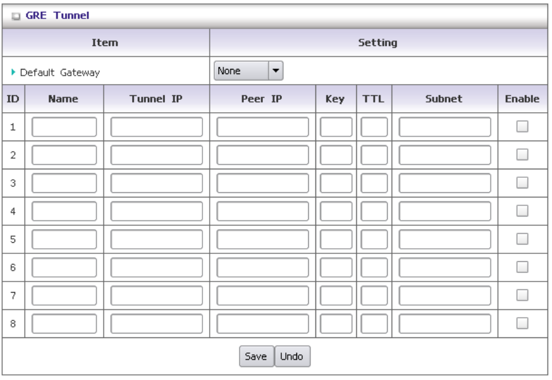Save the GRE tunnel settings
Screen dimensions: 552x380
tap(256, 356)
